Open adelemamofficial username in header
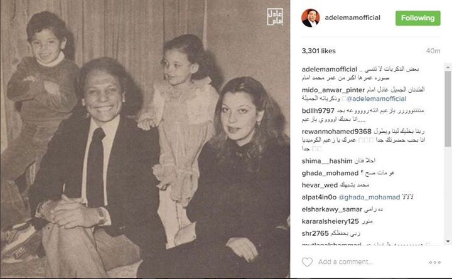Image resolution: width=452 pixels, height=279 pixels. 353,18
